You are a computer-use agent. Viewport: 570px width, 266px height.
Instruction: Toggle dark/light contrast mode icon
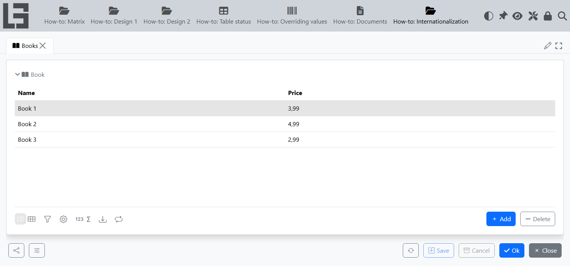(x=489, y=16)
